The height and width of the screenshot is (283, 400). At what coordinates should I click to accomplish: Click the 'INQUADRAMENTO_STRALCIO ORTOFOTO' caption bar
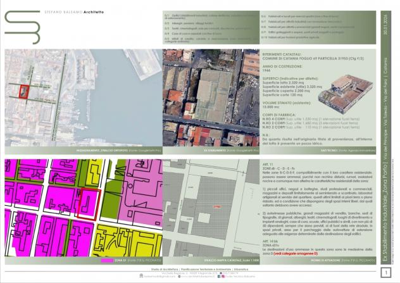tap(84, 151)
